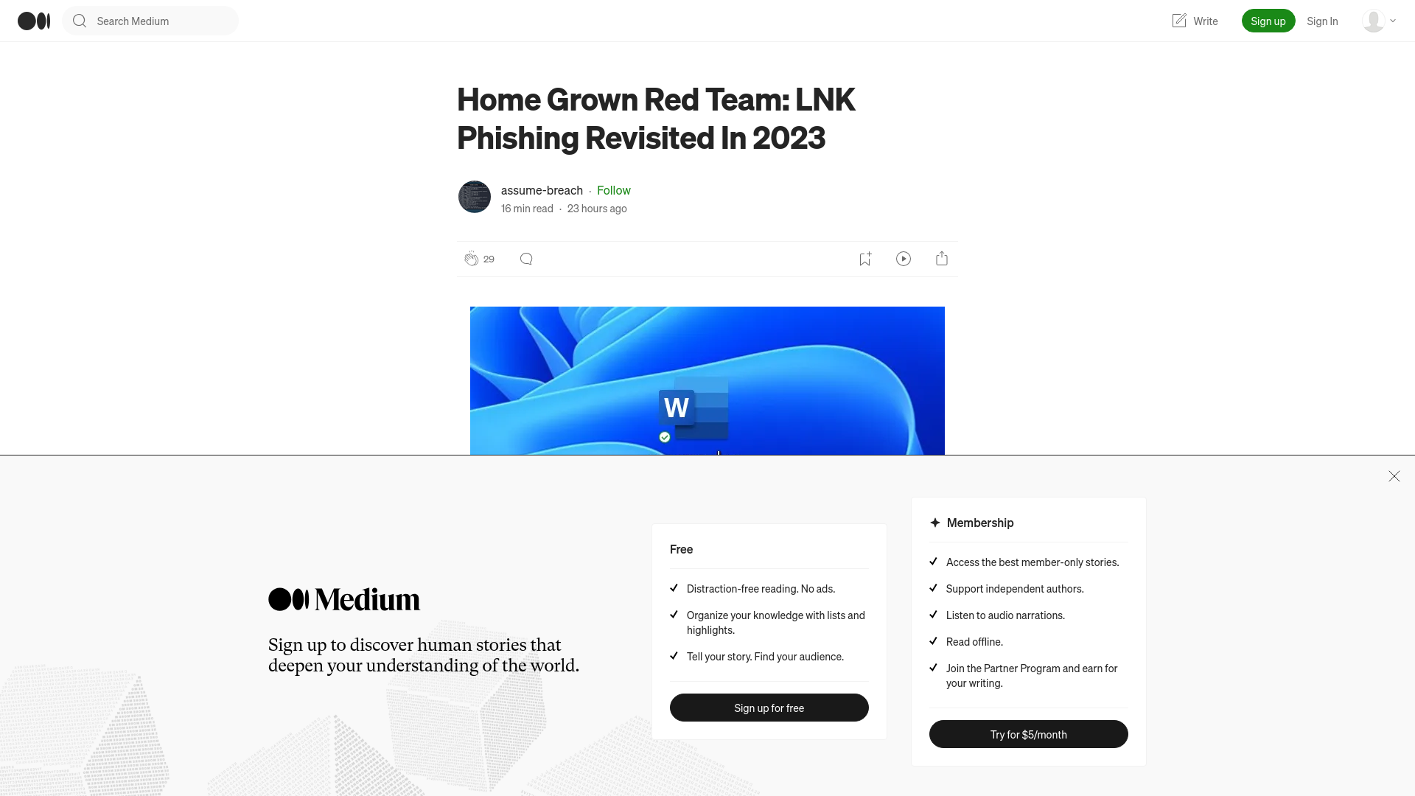
Task: Close the signup overlay modal
Action: tap(1394, 476)
